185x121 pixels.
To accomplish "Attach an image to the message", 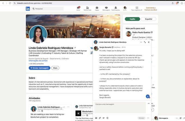I will [x=96, y=118].
